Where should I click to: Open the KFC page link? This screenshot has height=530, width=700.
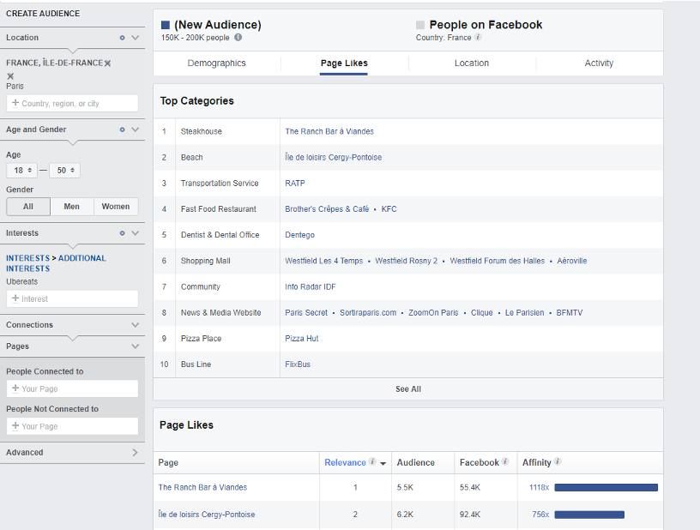389,209
